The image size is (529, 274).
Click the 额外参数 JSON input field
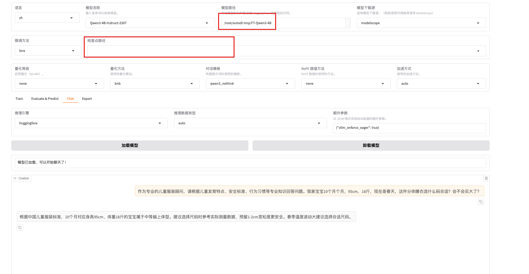[409, 128]
